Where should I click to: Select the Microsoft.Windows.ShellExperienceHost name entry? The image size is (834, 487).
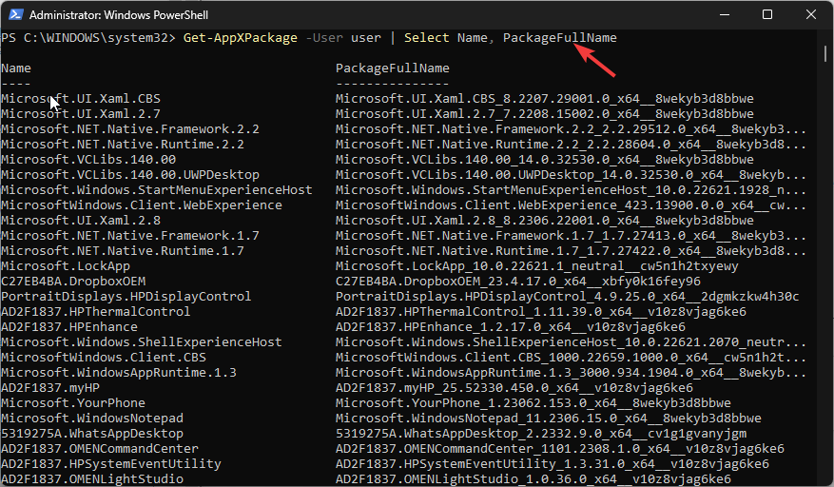142,341
